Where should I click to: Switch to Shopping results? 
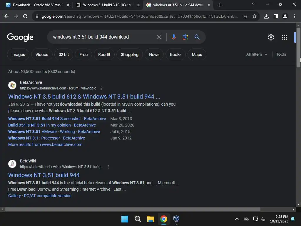pyautogui.click(x=130, y=54)
